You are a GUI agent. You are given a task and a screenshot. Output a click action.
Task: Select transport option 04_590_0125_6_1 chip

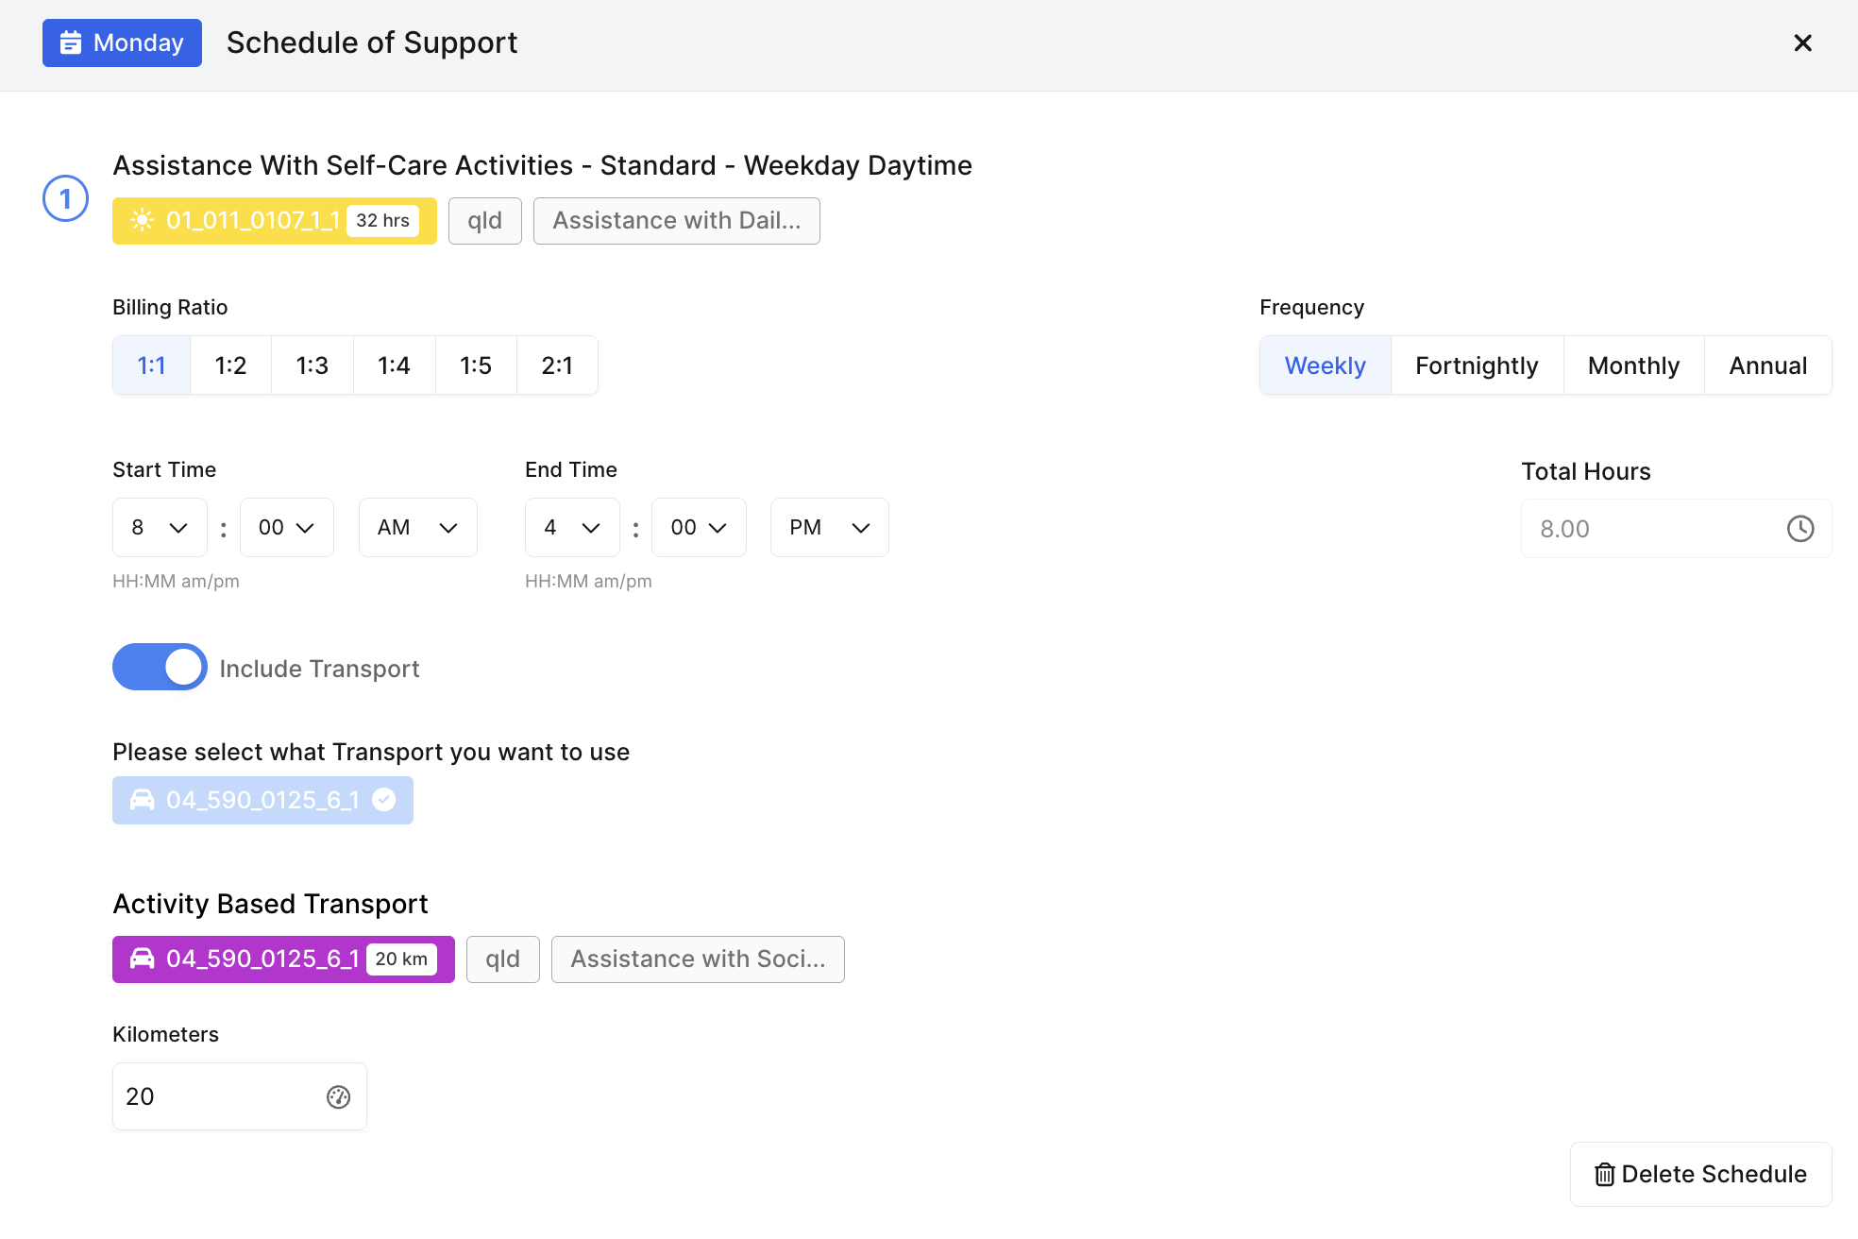click(262, 800)
